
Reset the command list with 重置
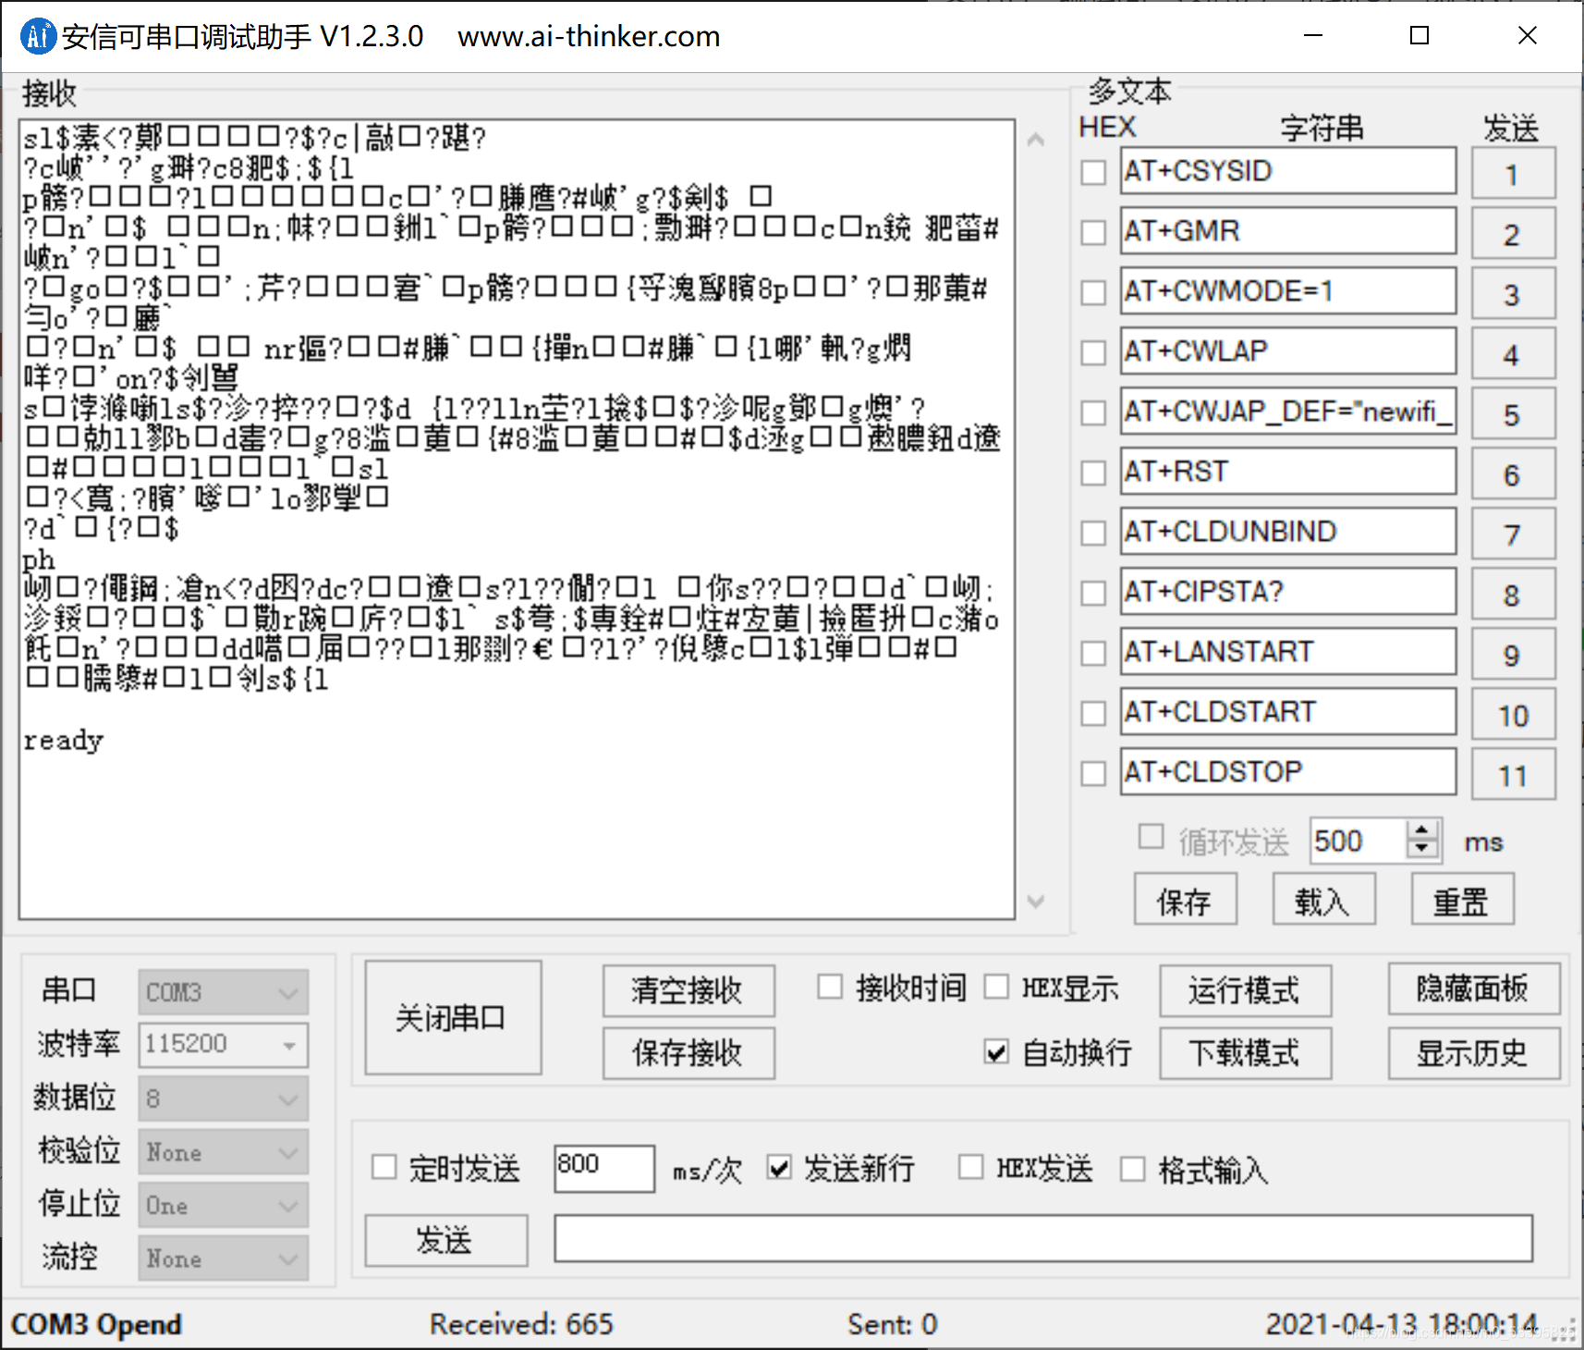click(x=1461, y=898)
